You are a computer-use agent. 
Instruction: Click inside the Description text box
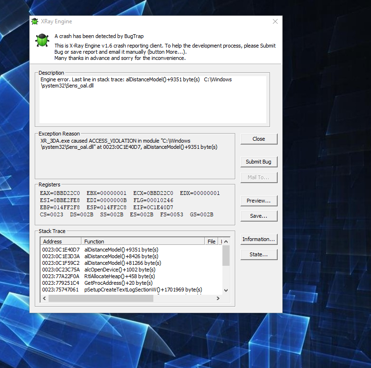(152, 99)
